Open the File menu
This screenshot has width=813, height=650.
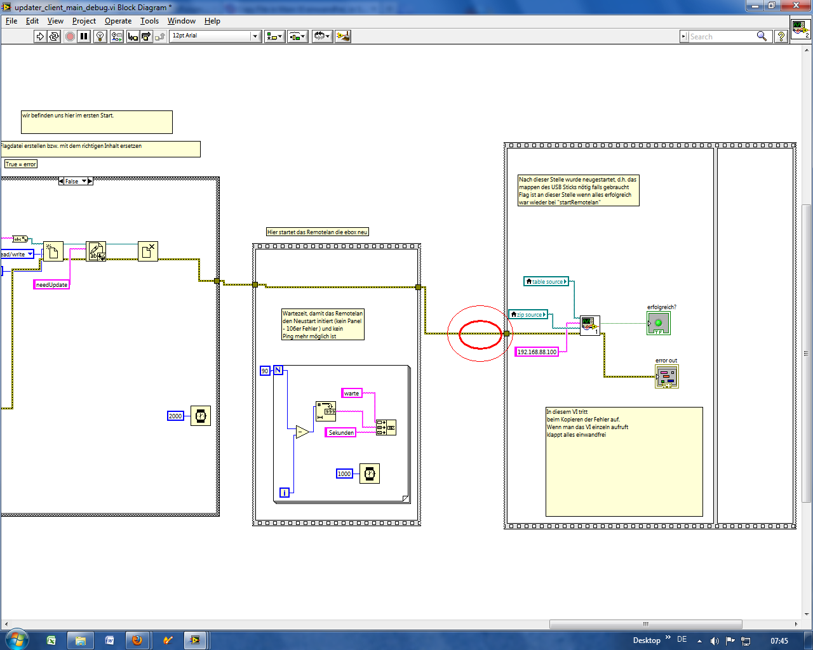coord(11,21)
